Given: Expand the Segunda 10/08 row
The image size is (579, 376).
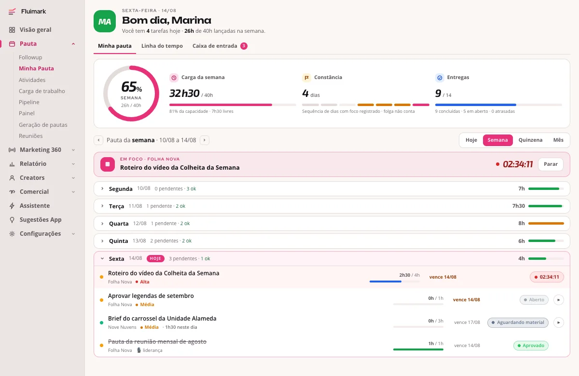Looking at the screenshot, I should point(331,189).
